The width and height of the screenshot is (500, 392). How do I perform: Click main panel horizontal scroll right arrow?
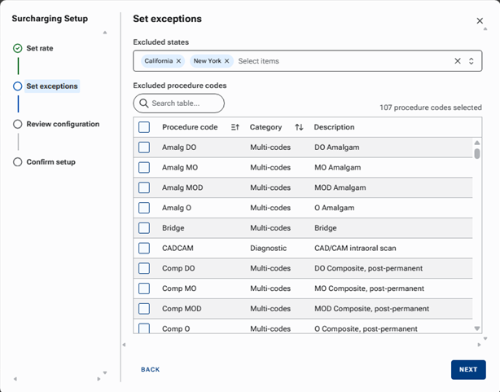click(479, 345)
